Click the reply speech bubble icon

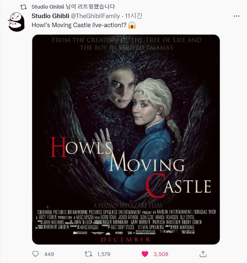[x=35, y=254]
